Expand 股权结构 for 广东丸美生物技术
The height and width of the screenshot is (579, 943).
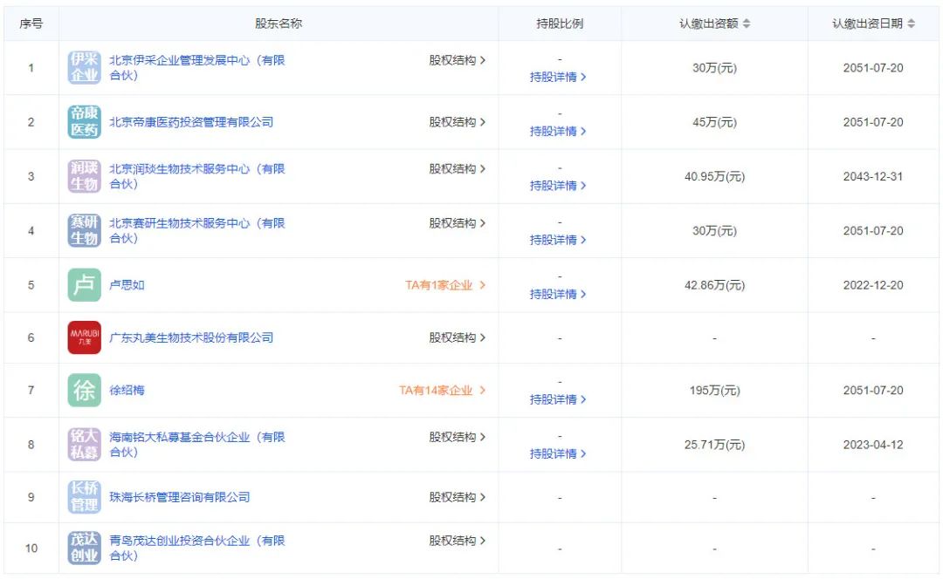click(457, 337)
